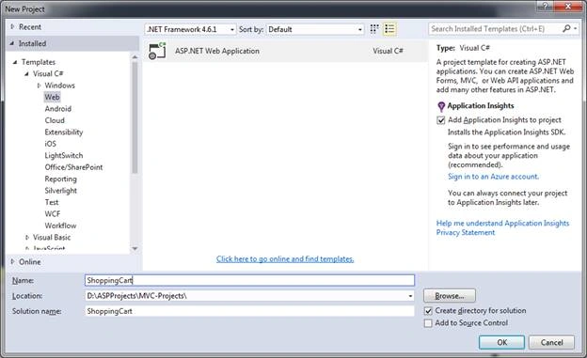Click the ASP.NET Web Application template icon
This screenshot has width=587, height=358.
click(x=157, y=51)
